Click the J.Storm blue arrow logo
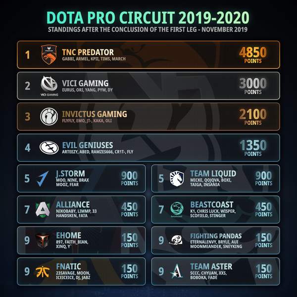Viewport: 297px width, 297px height. click(x=43, y=178)
